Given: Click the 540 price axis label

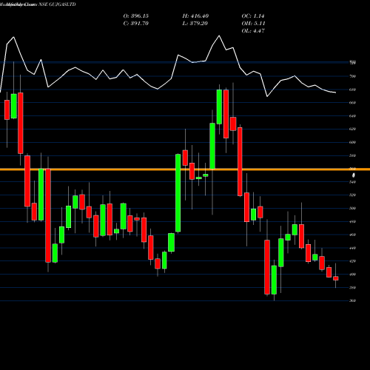Looking at the screenshot, I should pyautogui.click(x=353, y=182).
